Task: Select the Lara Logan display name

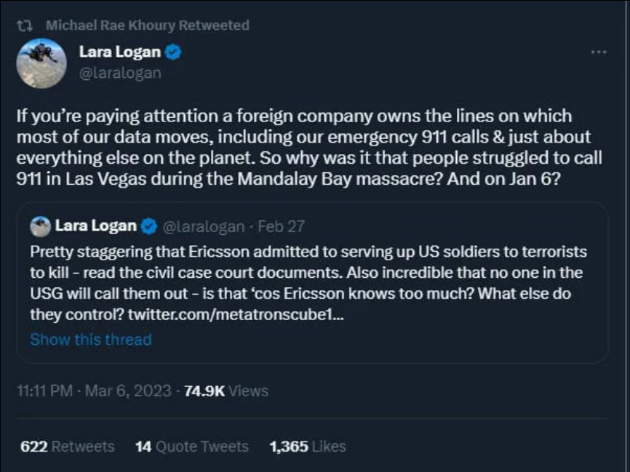Action: [120, 51]
